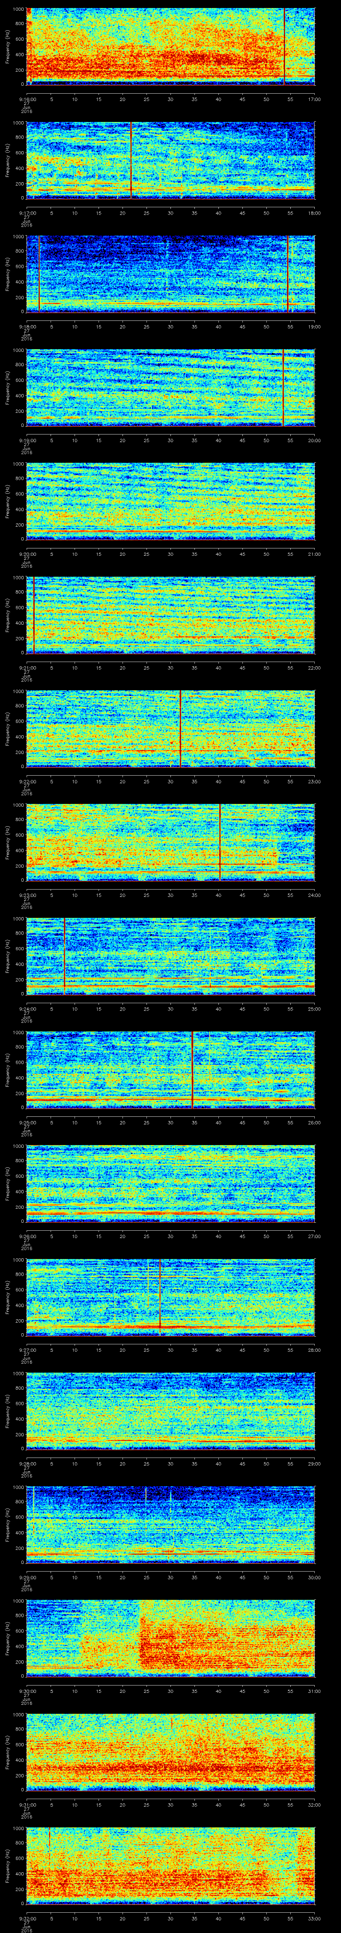
Task: Select the 26:00 end time label
Action: click(314, 1122)
